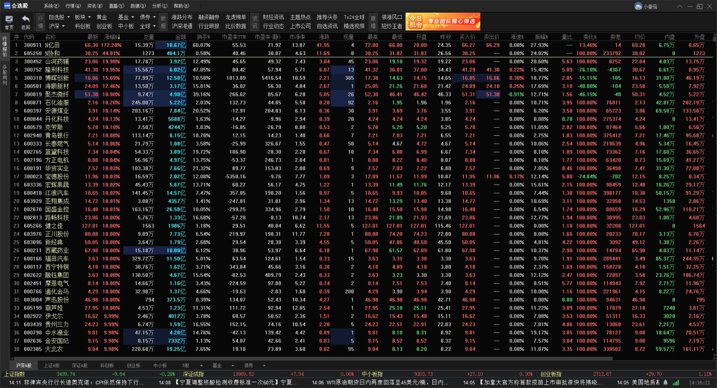Screen dimensions: 717x388
Task: Expand the 基金 bottom tab arrow
Action: pos(233,365)
